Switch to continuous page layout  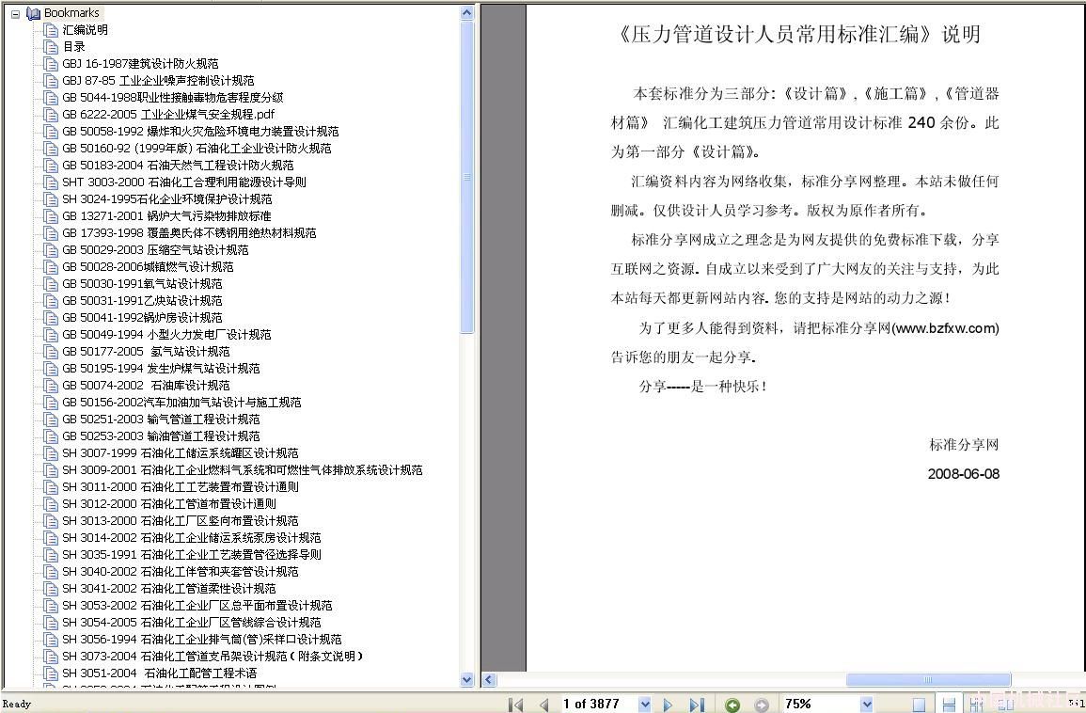click(949, 705)
